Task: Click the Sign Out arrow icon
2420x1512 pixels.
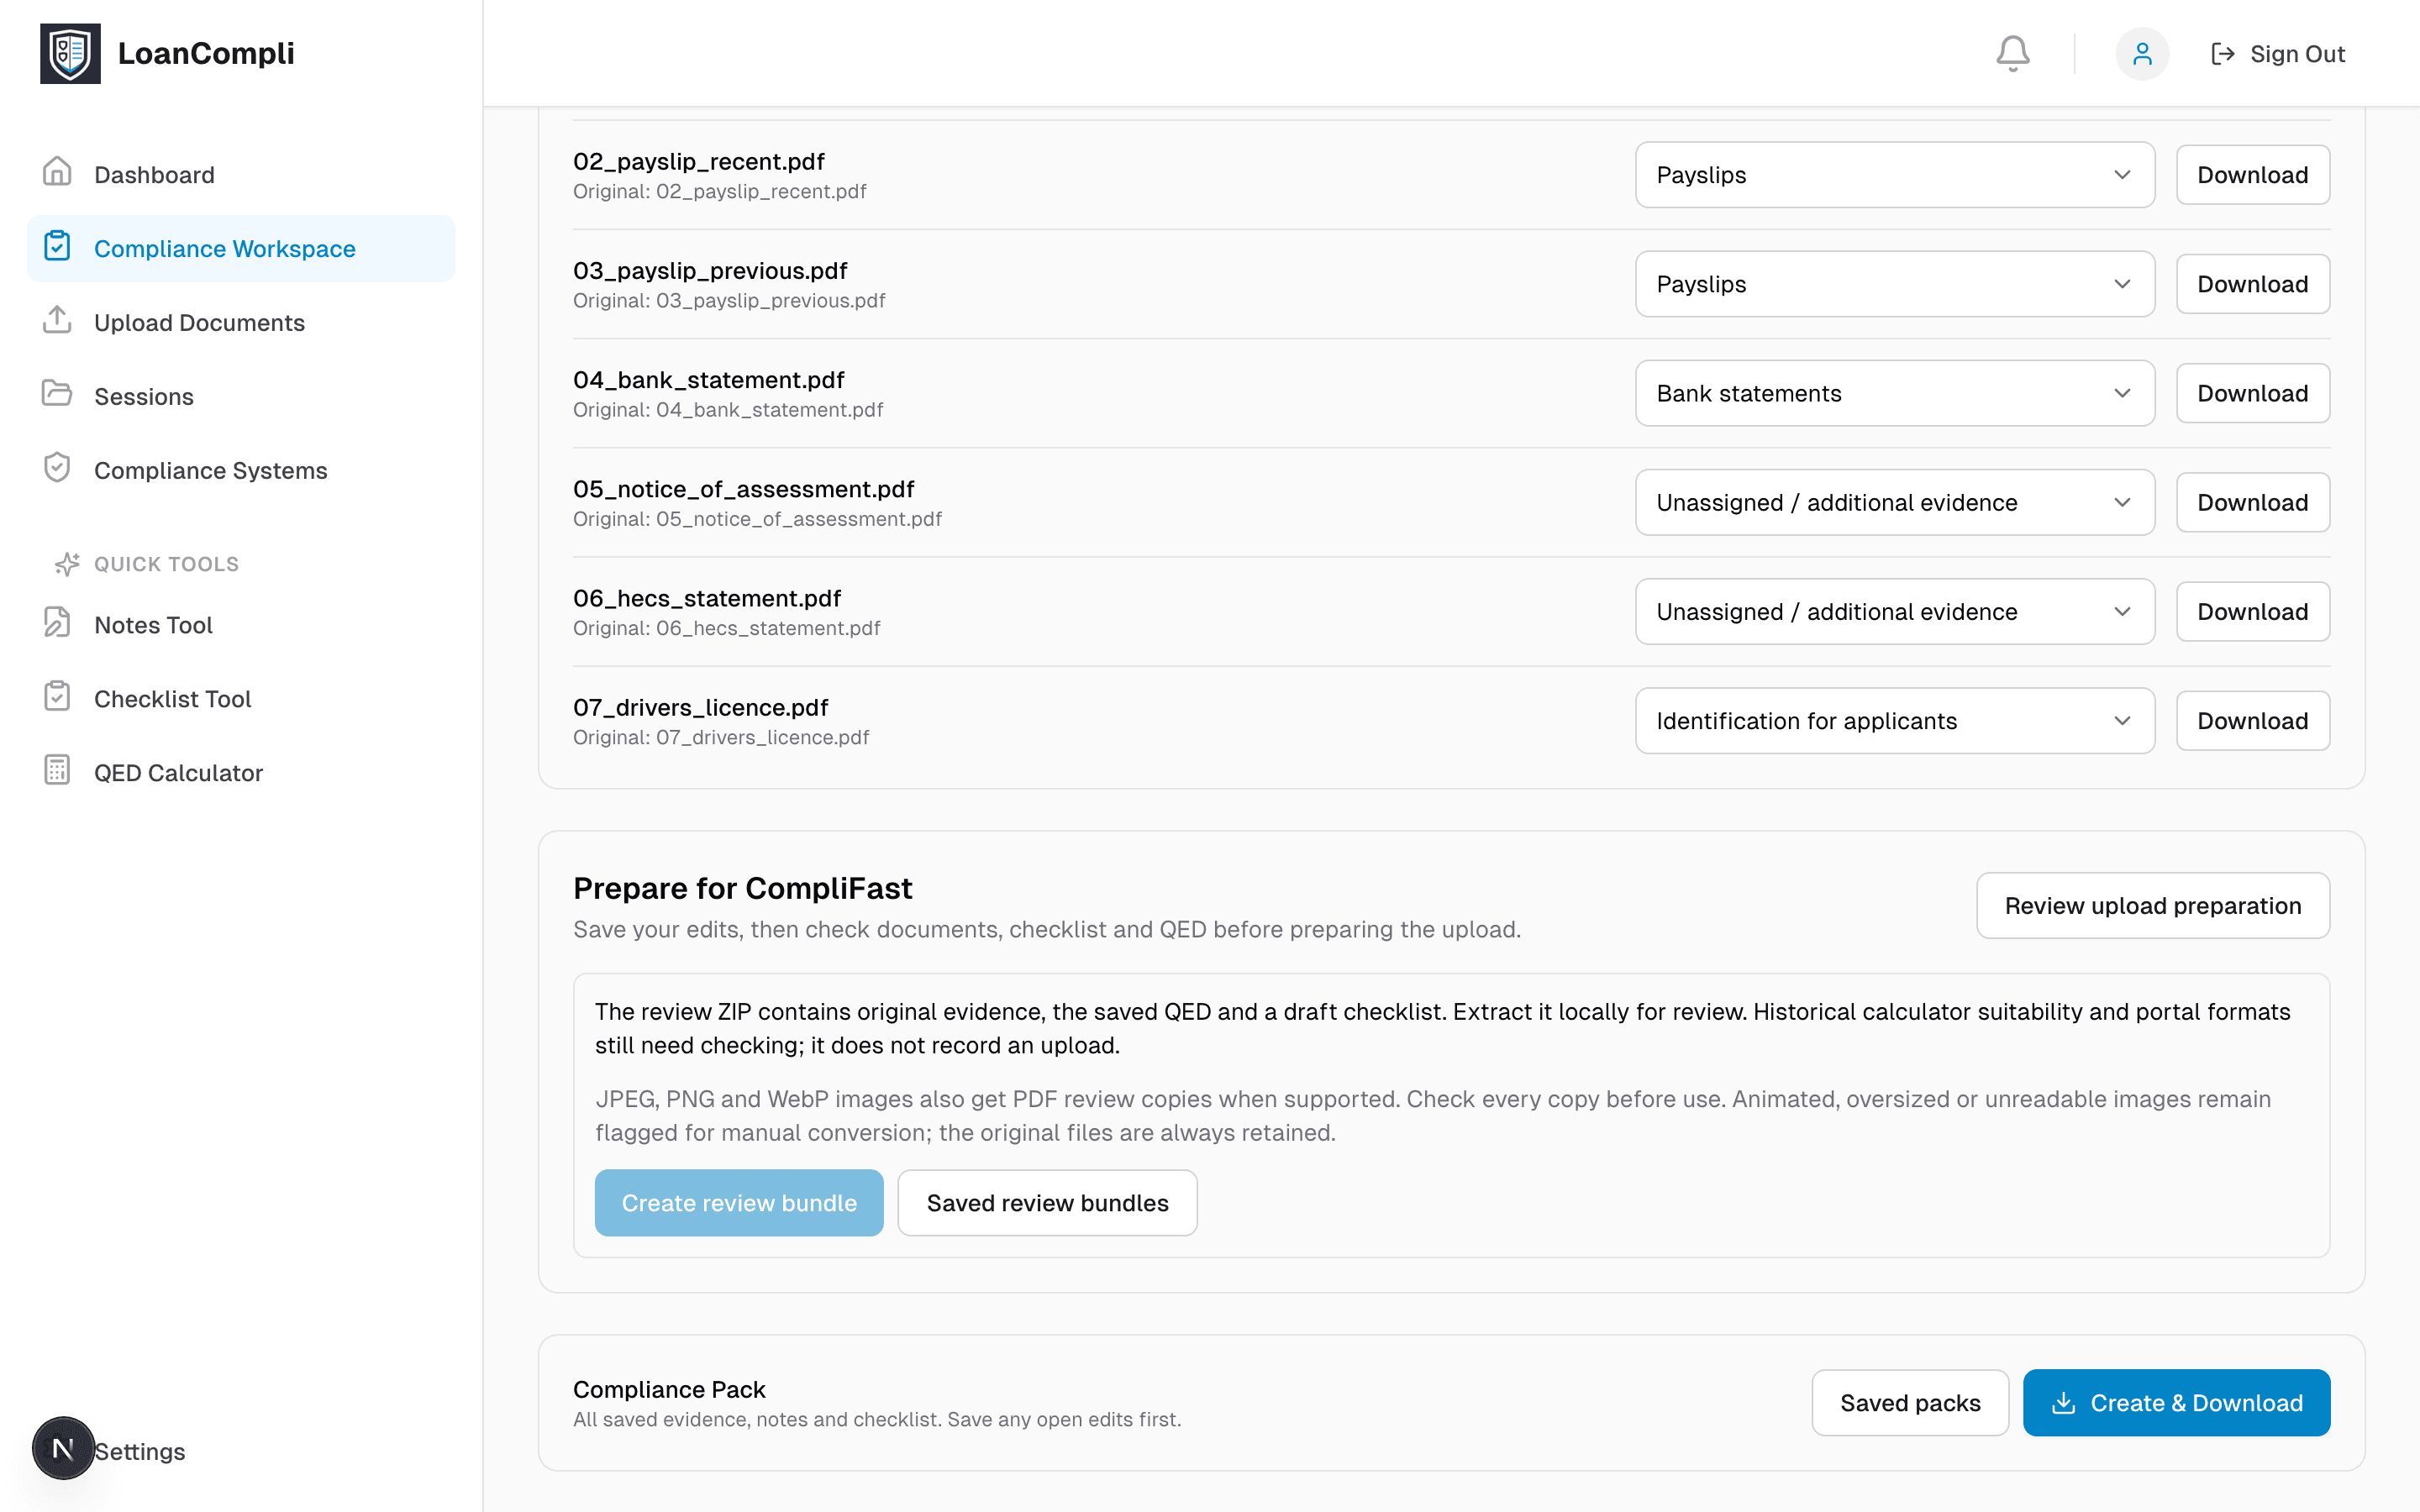Action: 2222,54
